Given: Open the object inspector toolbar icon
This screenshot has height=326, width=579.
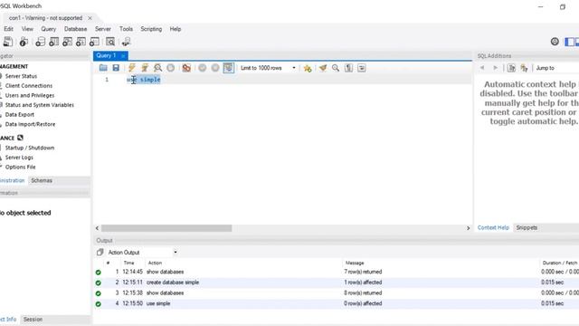Looking at the screenshot, I should tap(24, 42).
